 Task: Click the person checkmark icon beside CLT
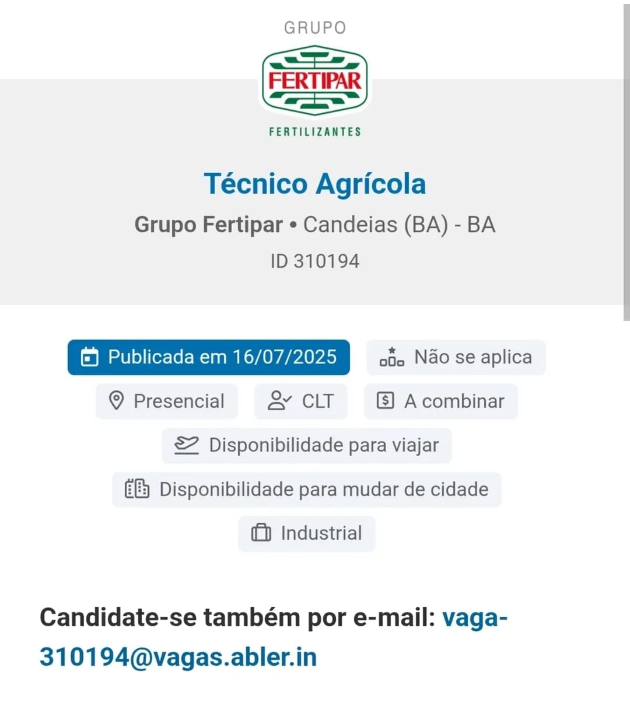click(279, 401)
